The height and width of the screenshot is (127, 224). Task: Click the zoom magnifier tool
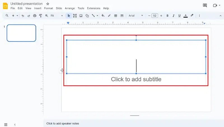click(x=46, y=16)
